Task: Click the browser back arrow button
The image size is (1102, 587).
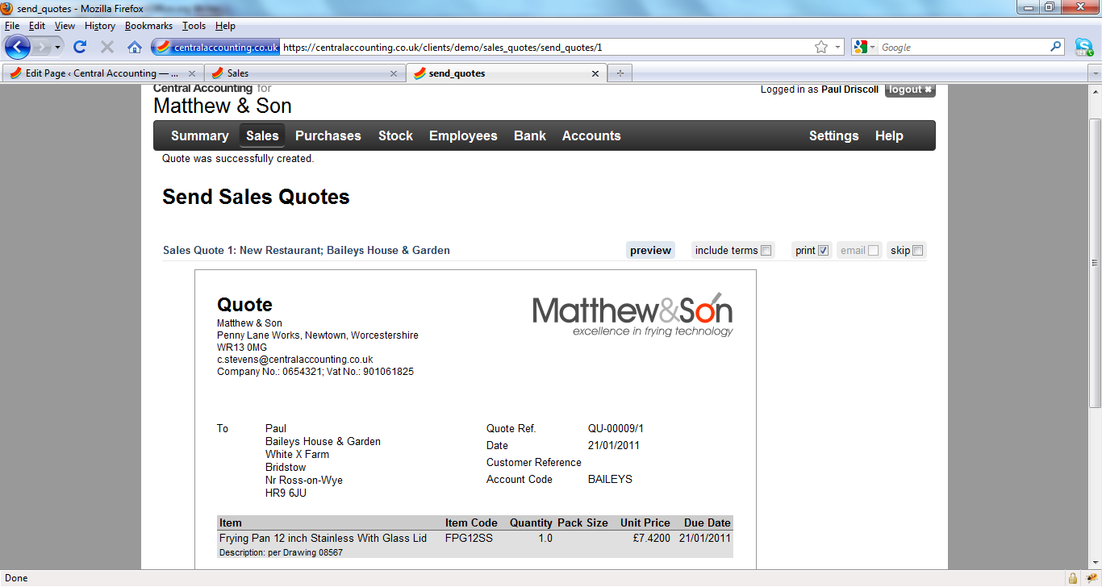Action: coord(18,47)
